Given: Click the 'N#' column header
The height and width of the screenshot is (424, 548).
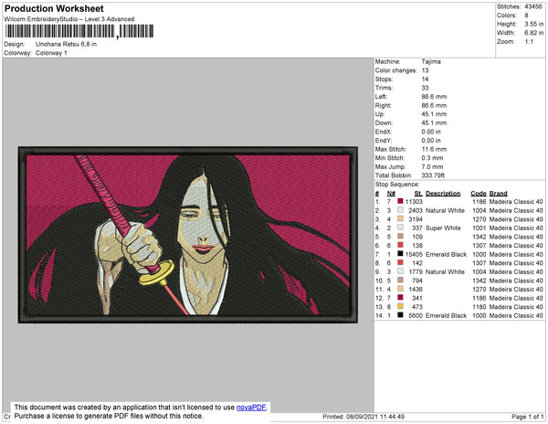Looking at the screenshot, I should (x=391, y=194).
